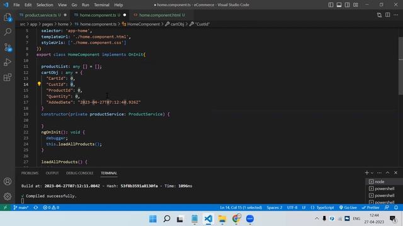Open the View menu

click(x=62, y=5)
